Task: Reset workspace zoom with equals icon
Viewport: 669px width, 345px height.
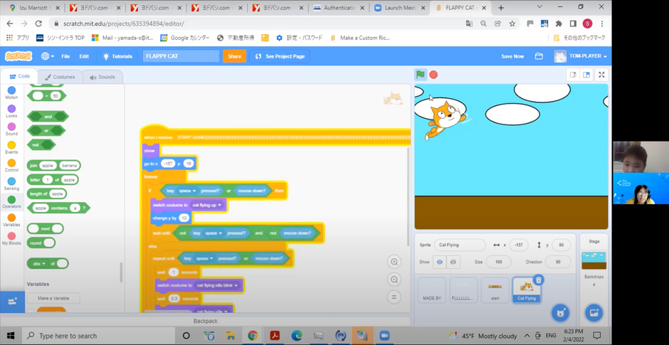Action: [394, 297]
